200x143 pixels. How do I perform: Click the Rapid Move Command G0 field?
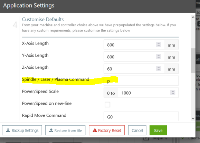click(x=141, y=116)
